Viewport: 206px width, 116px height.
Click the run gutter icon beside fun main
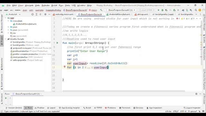pos(57,43)
